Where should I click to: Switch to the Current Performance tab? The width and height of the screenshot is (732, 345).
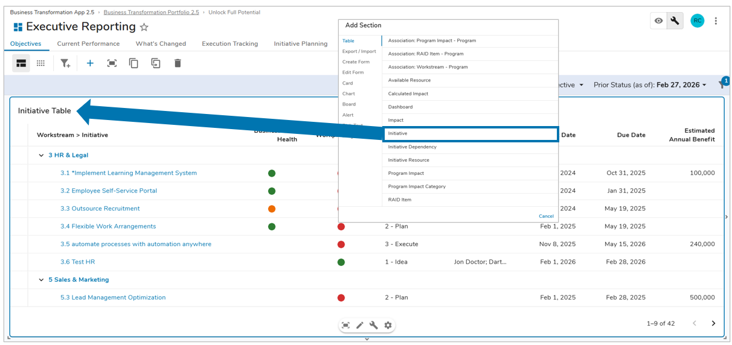tap(88, 43)
